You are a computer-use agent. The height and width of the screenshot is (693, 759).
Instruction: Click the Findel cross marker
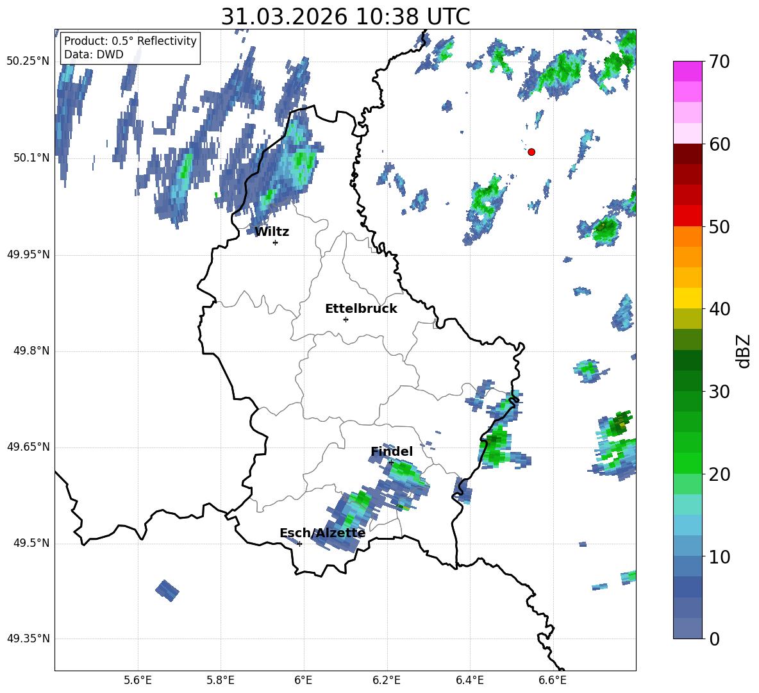[x=391, y=463]
